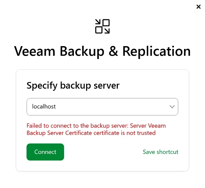Viewport: 205px width, 188px height.
Task: Save a shortcut for this server connection
Action: [x=160, y=152]
